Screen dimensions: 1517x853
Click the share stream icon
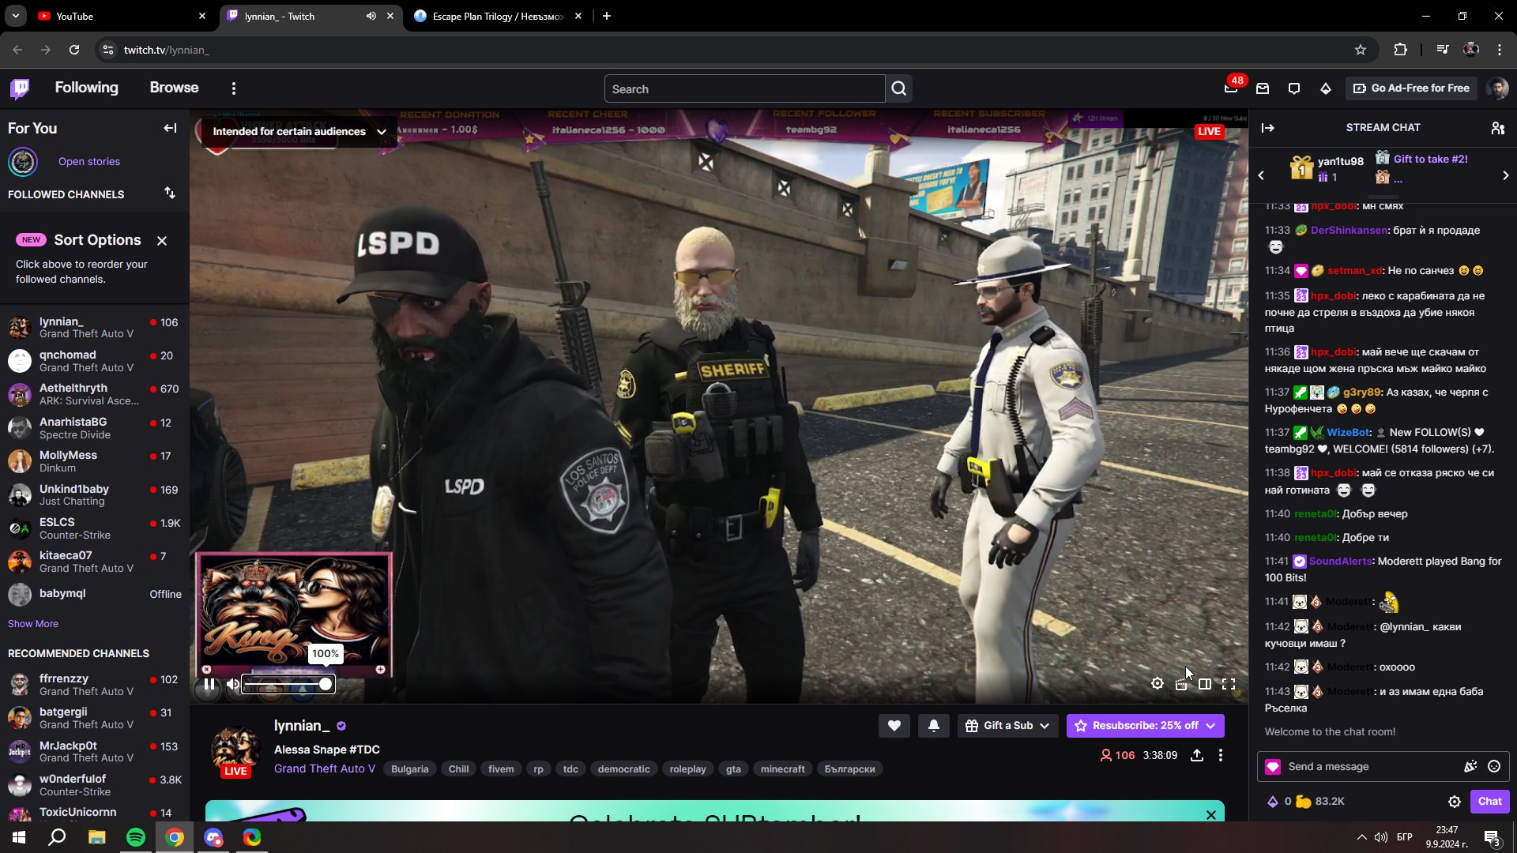(1197, 756)
